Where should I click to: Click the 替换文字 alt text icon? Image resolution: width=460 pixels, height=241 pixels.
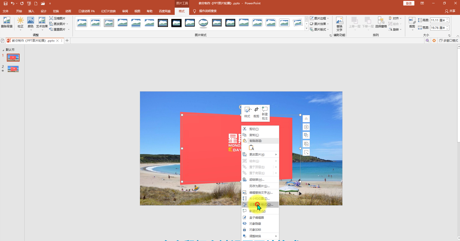339,24
